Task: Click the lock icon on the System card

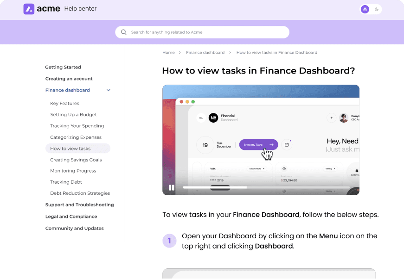Action: coord(356,170)
